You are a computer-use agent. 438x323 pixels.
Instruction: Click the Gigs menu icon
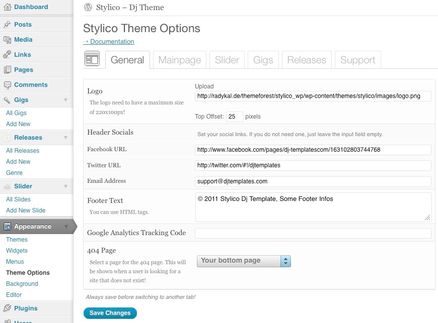point(7,100)
